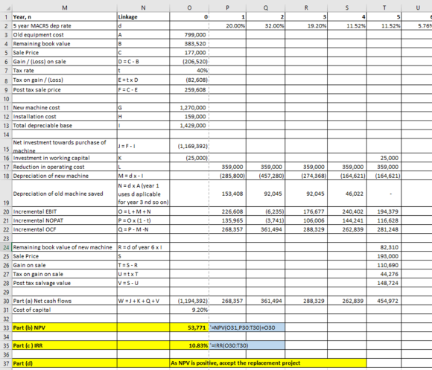This screenshot has height=370, width=432.
Task: Click the 1,429,000 depreciable base cell
Action: 189,126
